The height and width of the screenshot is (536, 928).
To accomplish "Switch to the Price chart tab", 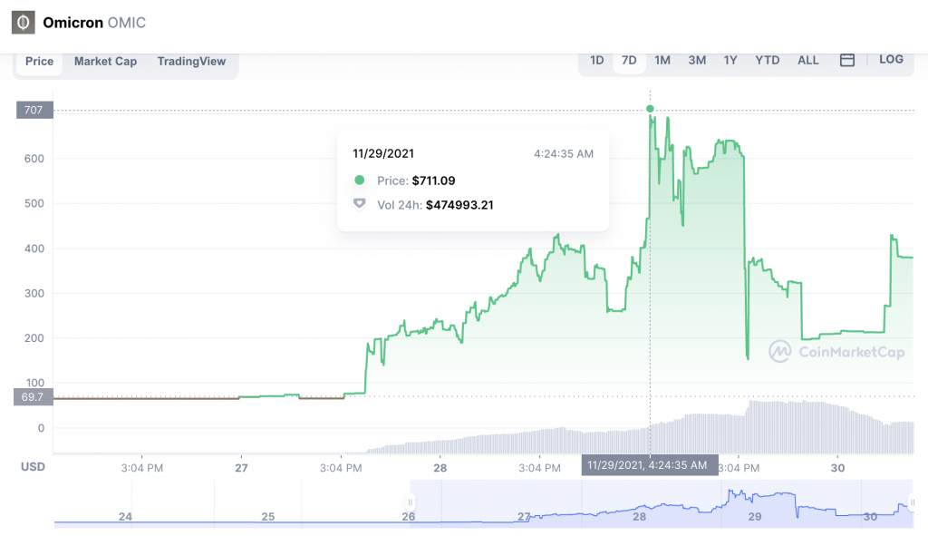I will pos(40,61).
